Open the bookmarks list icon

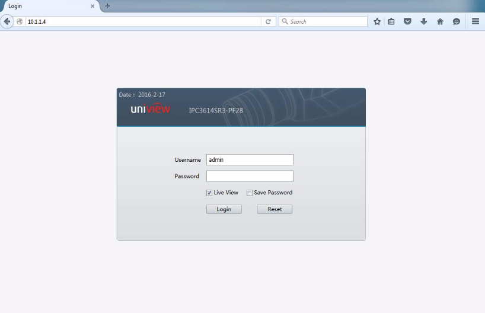click(391, 22)
